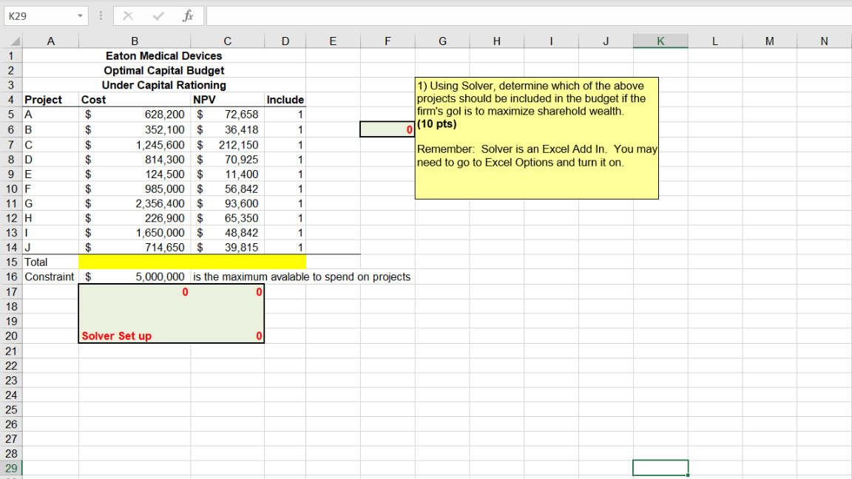The height and width of the screenshot is (479, 852).
Task: Click Include cell for Project J
Action: [x=285, y=247]
